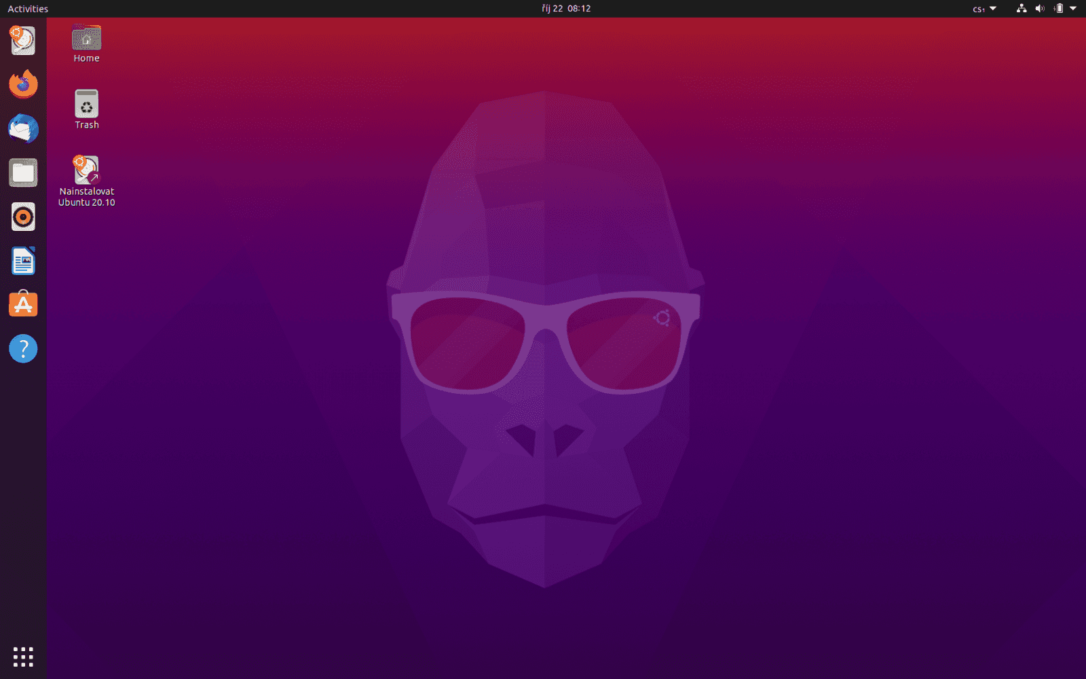
Task: Open Ubuntu Software store
Action: (x=22, y=304)
